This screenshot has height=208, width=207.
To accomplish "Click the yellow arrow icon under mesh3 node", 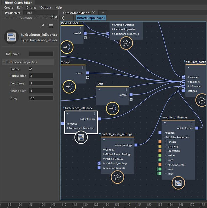I will click(x=67, y=47).
